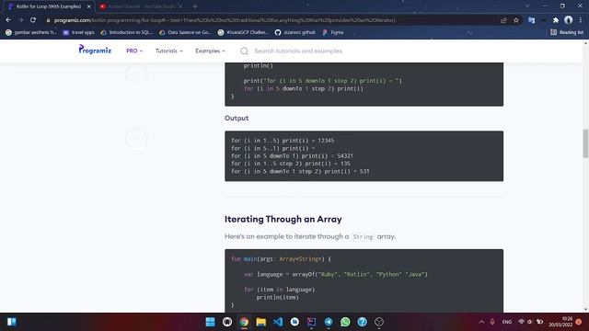
Task: Open the gambar aesthetic bookmark
Action: tap(30, 33)
